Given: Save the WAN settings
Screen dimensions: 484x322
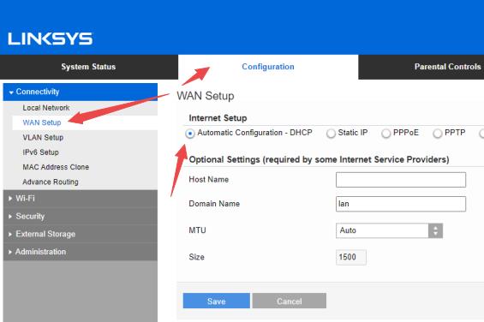Looking at the screenshot, I should pyautogui.click(x=217, y=301).
